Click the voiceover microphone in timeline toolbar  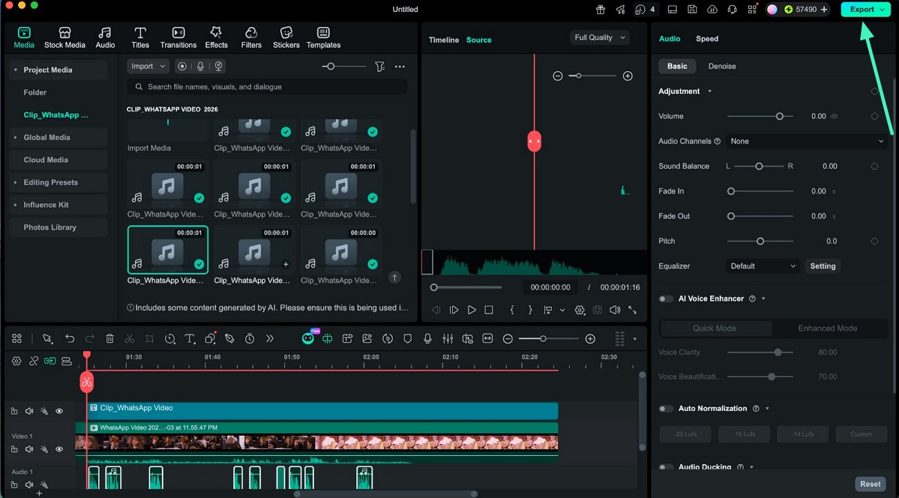[x=428, y=339]
